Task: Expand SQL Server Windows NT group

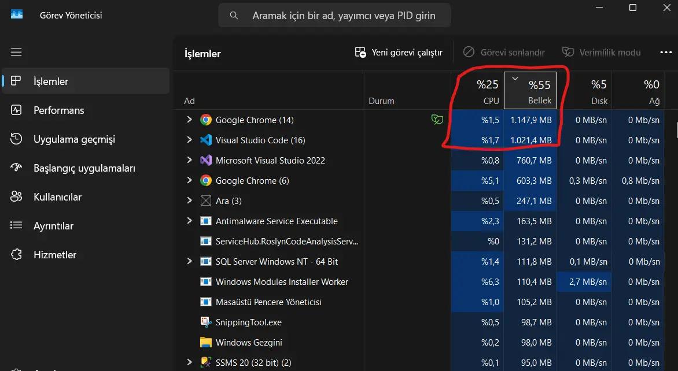Action: 189,261
